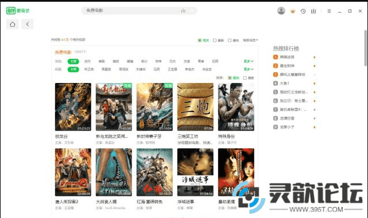The height and width of the screenshot is (218, 368).
Task: Expand 更多 in the actor filter row
Action: coord(249,69)
